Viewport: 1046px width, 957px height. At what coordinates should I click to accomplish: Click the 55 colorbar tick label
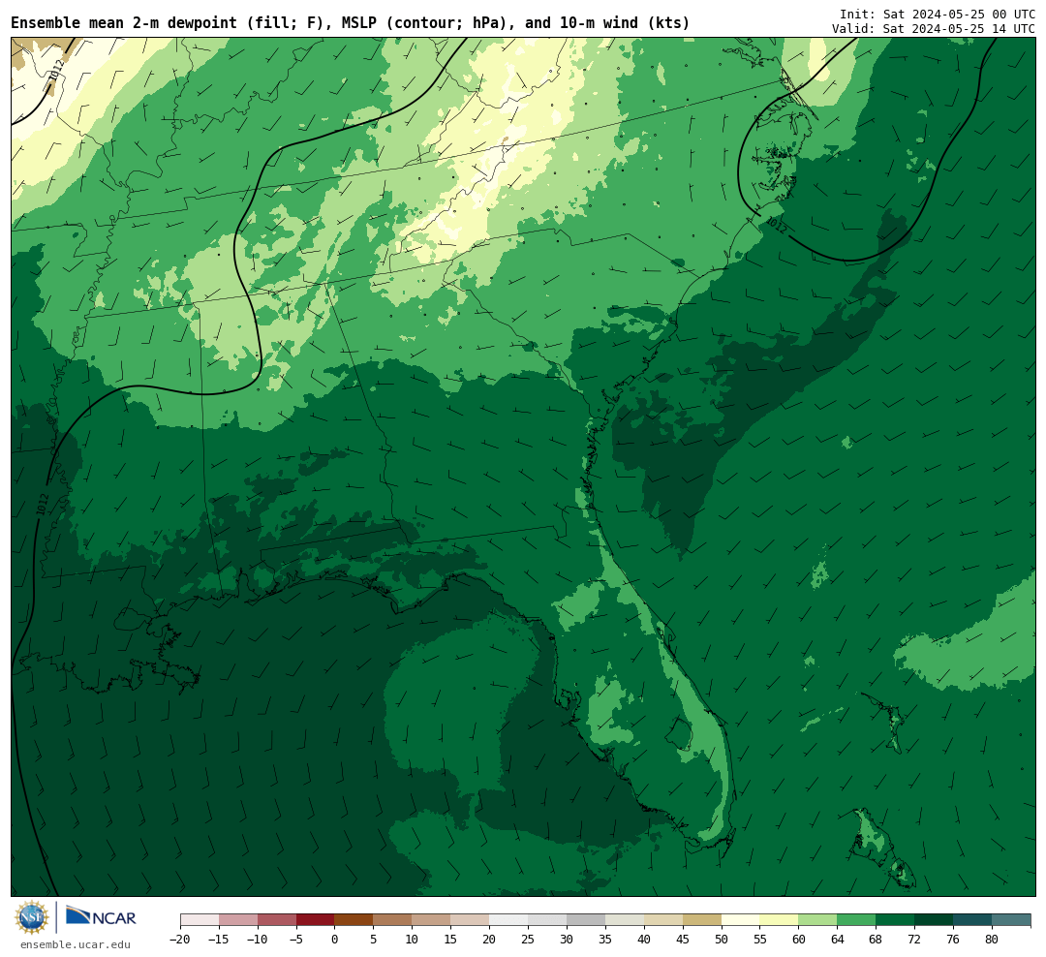click(x=760, y=940)
